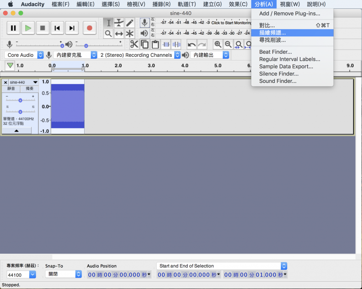Select the asterisk Multi-tool
The image size is (362, 289).
130,34
